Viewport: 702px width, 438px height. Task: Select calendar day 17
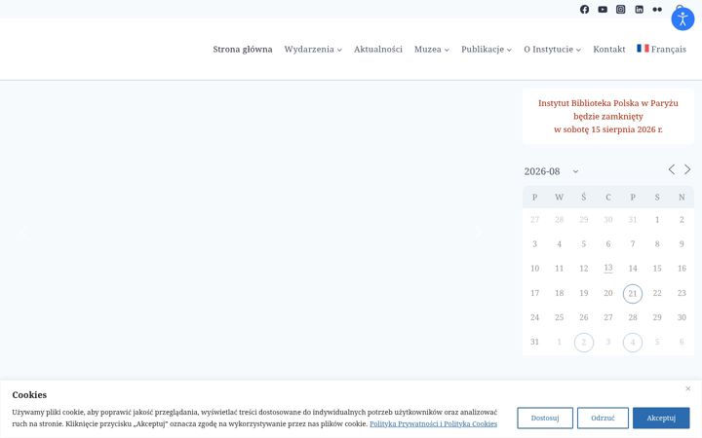click(534, 293)
